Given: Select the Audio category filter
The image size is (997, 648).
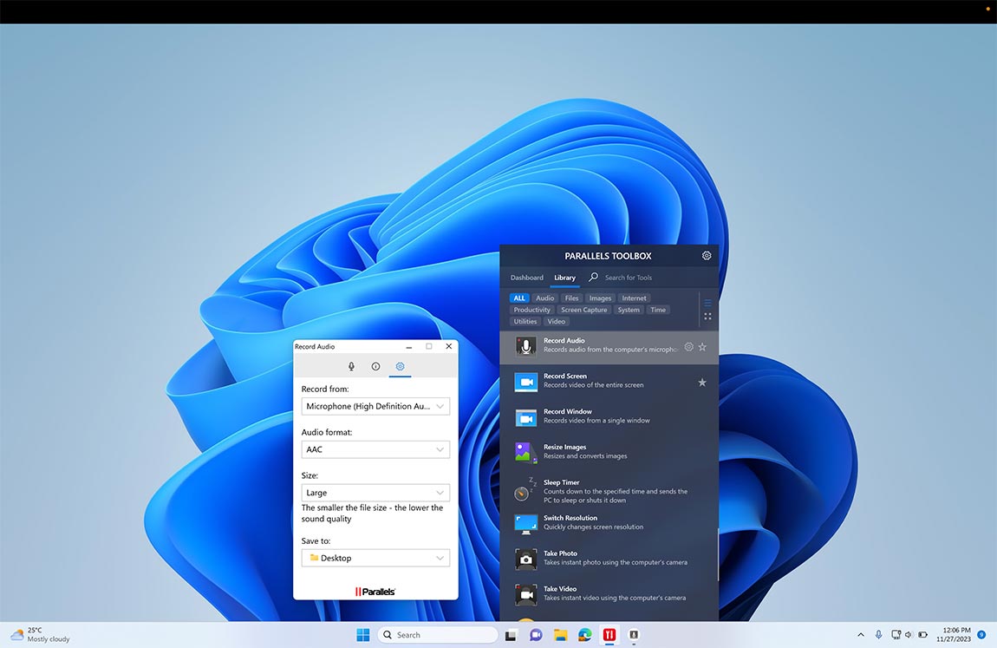Looking at the screenshot, I should (x=544, y=298).
